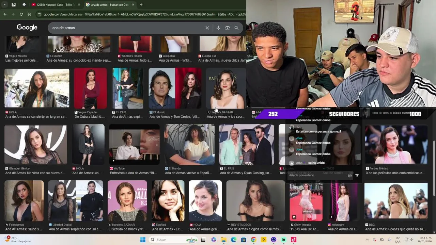Open the tray microphone icon
This screenshot has height=245, width=436.
click(x=389, y=240)
